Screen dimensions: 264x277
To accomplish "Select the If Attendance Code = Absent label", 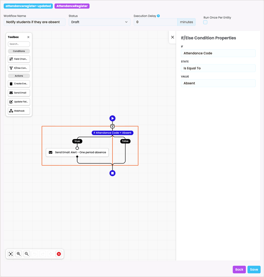I will [x=112, y=133].
